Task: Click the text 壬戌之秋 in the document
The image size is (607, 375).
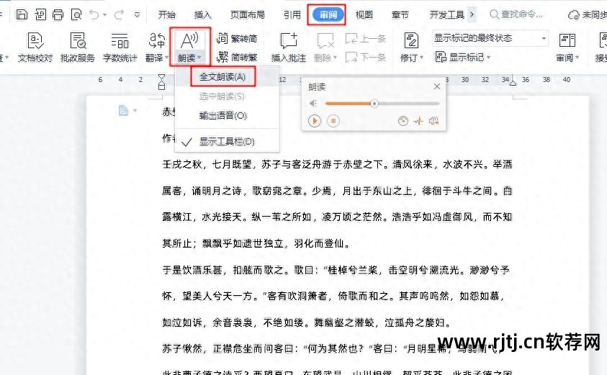Action: (182, 165)
